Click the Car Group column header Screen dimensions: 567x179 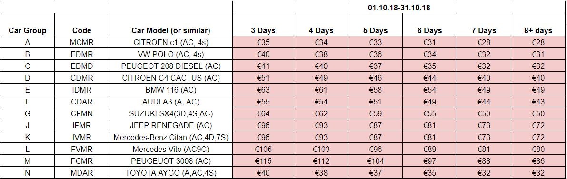(28, 31)
